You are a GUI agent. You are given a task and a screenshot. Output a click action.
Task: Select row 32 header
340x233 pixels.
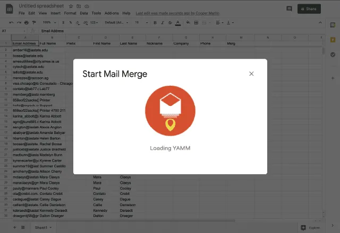(x=6, y=216)
